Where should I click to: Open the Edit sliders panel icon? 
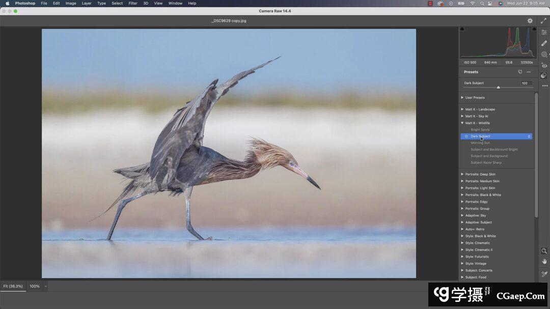[x=544, y=33]
